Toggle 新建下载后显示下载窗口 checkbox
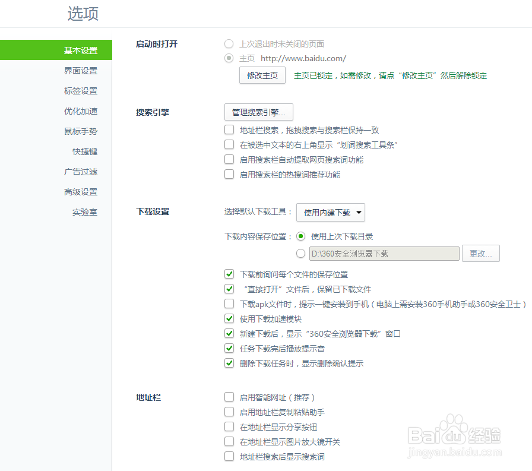532x471 pixels. click(x=229, y=334)
